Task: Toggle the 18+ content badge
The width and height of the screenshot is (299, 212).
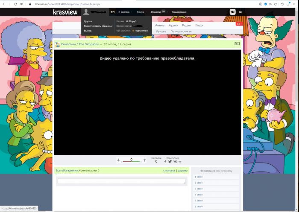Action: [239, 24]
